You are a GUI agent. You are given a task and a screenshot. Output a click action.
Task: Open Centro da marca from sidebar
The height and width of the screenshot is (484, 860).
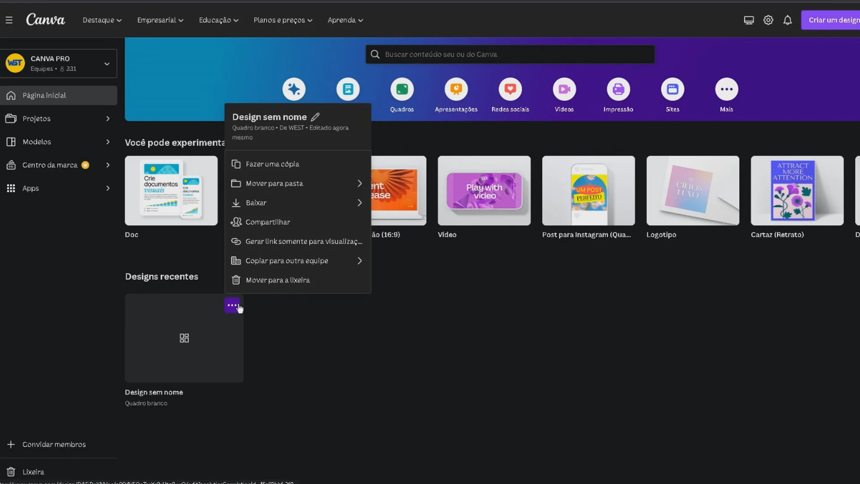point(51,164)
